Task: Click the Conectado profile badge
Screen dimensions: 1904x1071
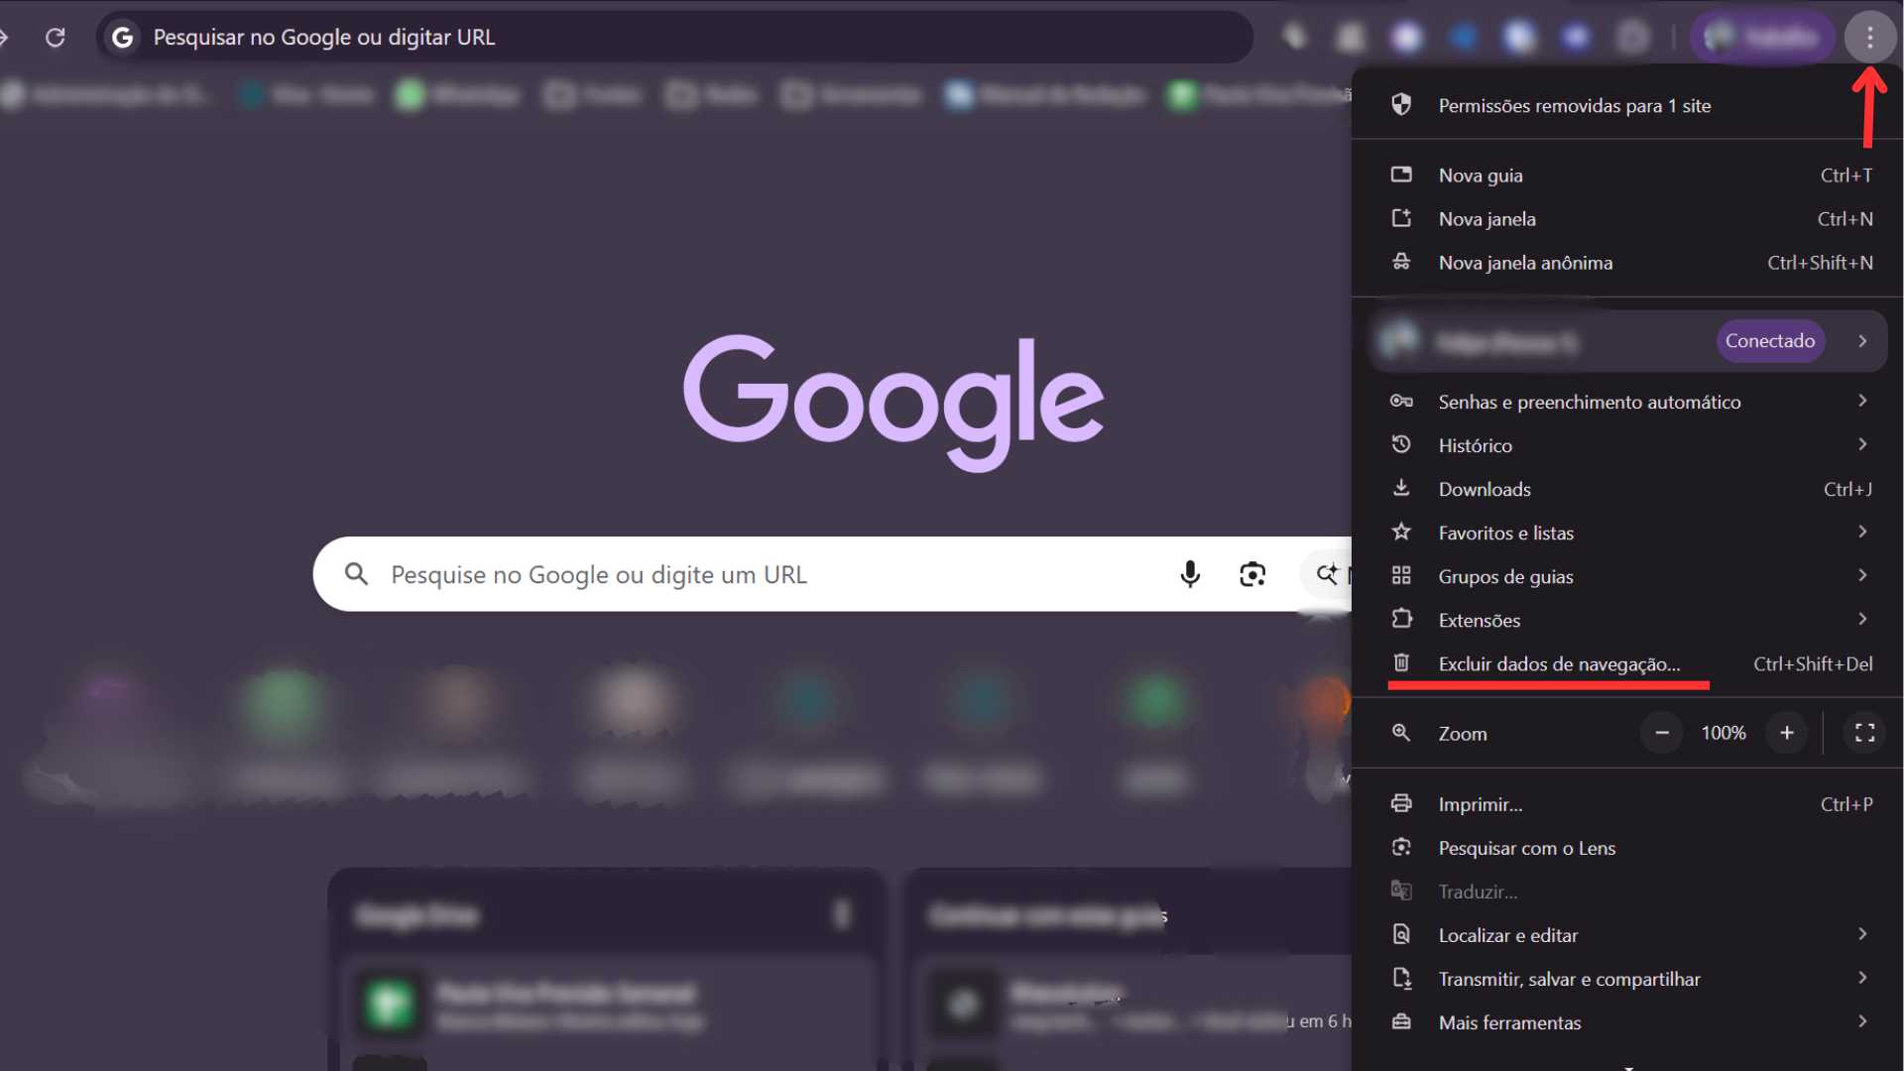Action: pyautogui.click(x=1770, y=341)
